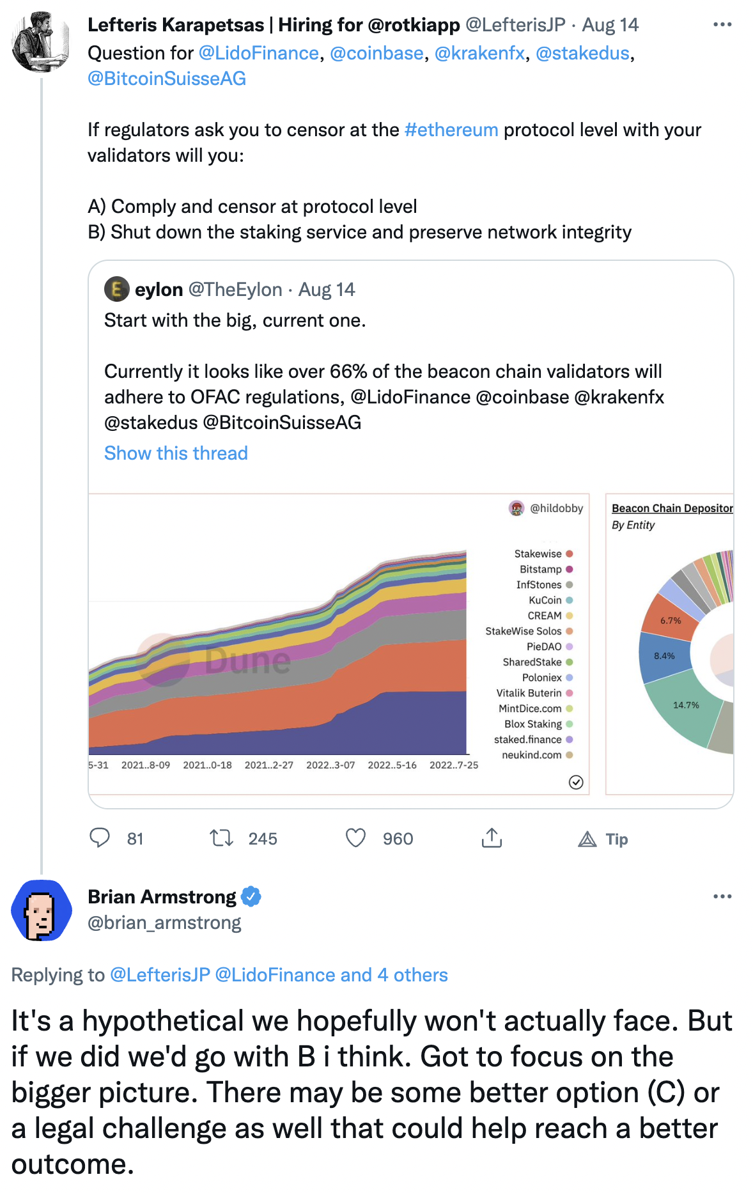Open Lefteris Karapetsas profile avatar
Screen dimensions: 753x1193
tap(40, 42)
